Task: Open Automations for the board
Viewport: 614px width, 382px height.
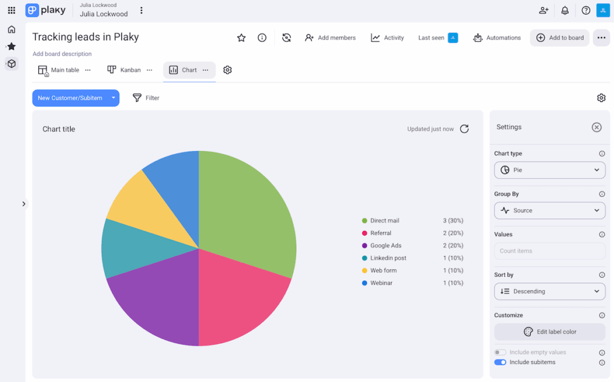Action: coord(496,37)
